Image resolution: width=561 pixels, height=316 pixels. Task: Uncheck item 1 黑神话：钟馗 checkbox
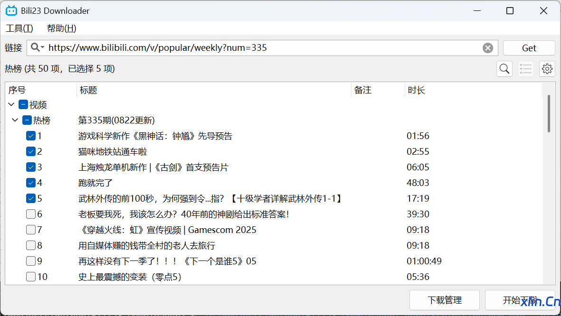[31, 136]
